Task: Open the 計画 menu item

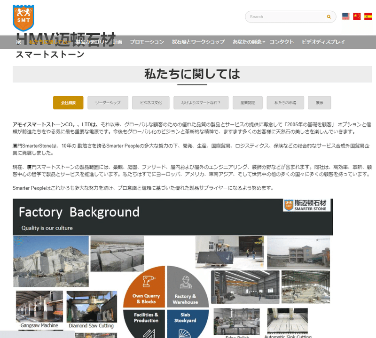Action: tap(117, 42)
